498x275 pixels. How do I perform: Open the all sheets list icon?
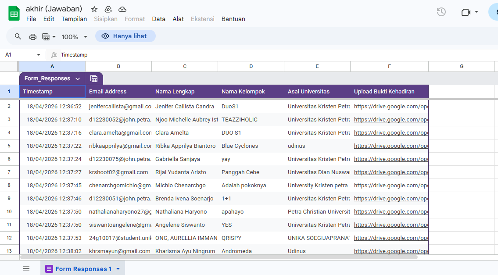(26, 268)
